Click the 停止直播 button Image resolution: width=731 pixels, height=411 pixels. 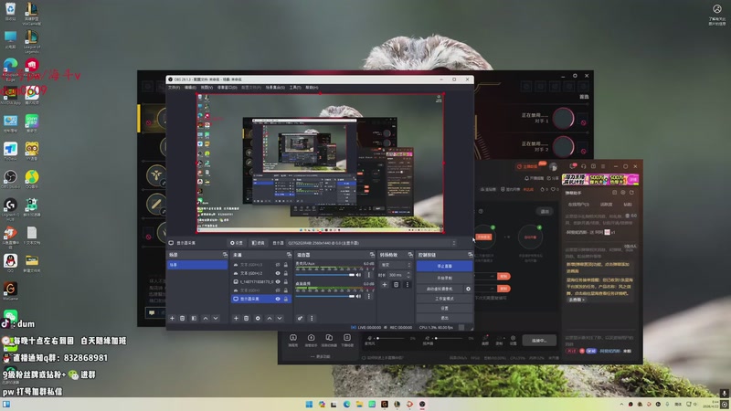pyautogui.click(x=442, y=265)
